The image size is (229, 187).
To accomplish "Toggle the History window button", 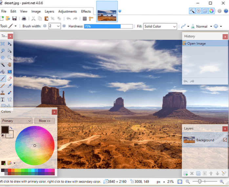I will [x=199, y=11].
